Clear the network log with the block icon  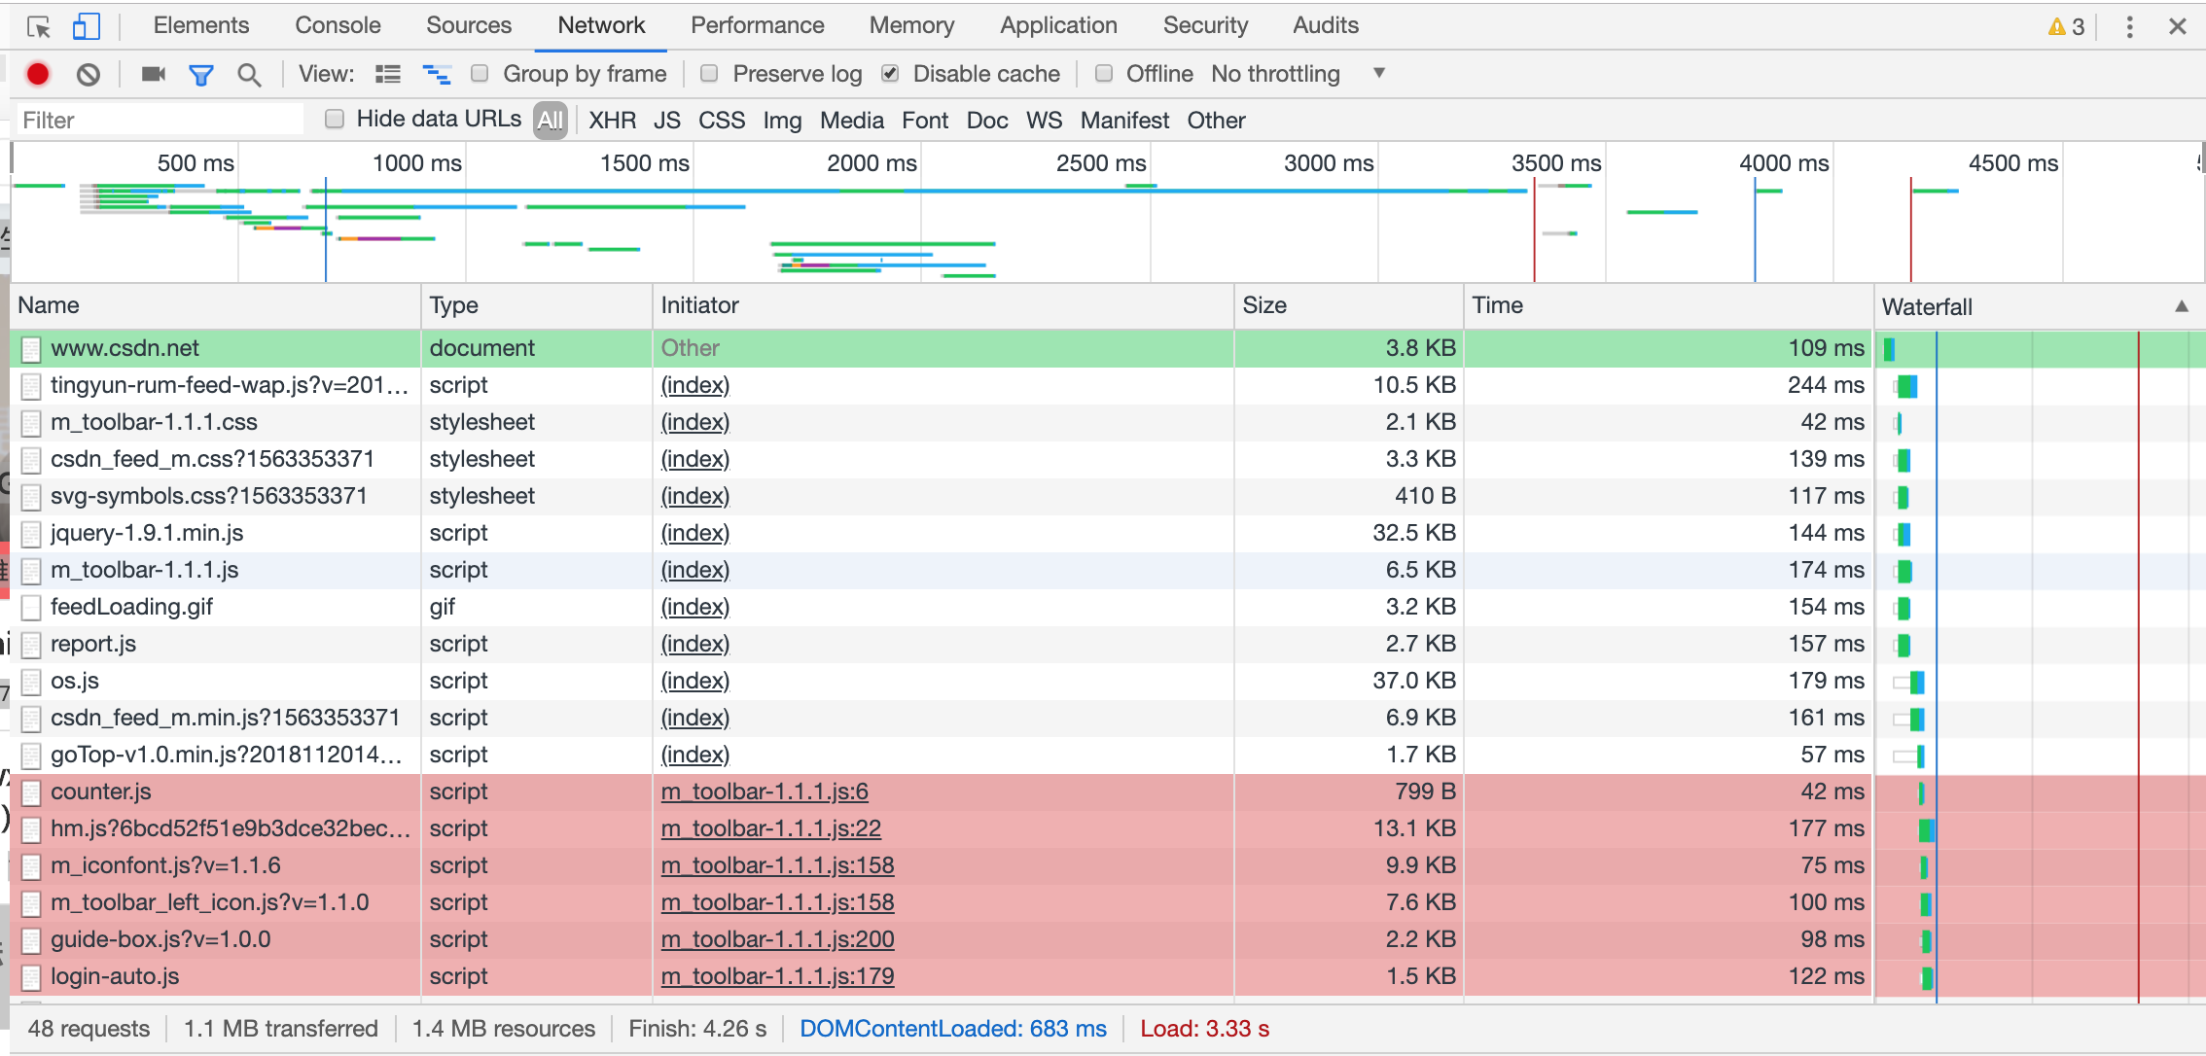coord(89,74)
